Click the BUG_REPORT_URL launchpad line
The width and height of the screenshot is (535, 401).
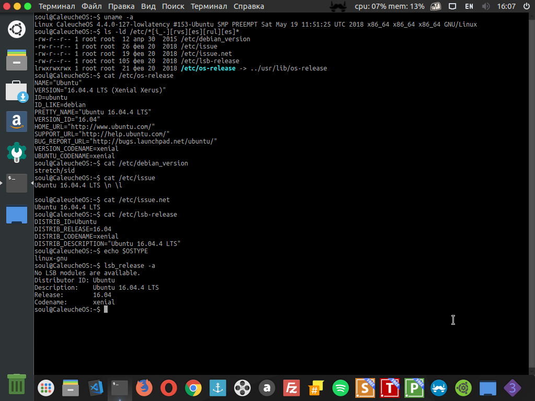[125, 141]
